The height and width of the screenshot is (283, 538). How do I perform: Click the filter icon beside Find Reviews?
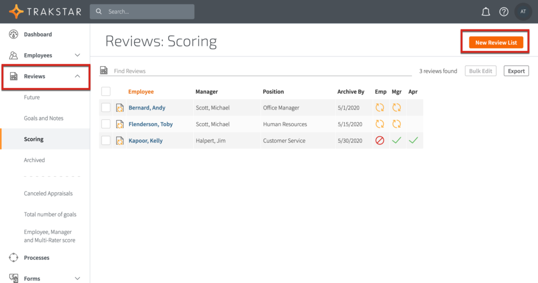(x=104, y=71)
